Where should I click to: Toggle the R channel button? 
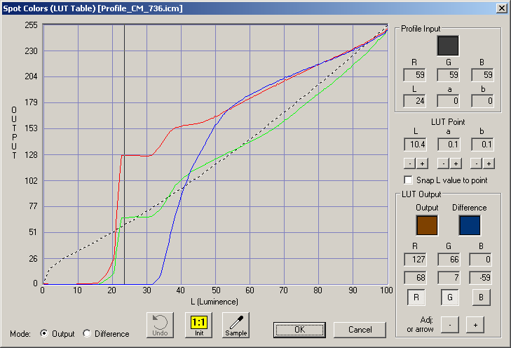416,297
